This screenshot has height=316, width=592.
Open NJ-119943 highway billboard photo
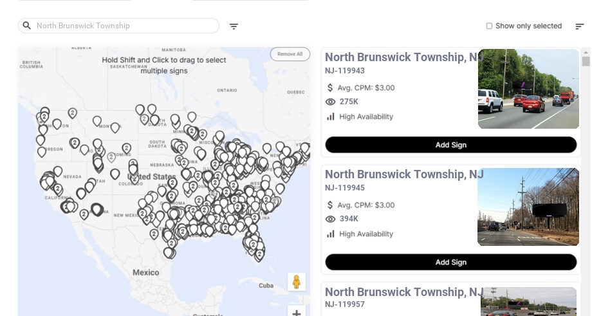528,89
